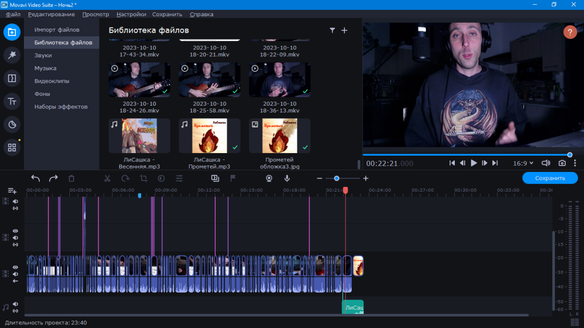Mute the top overlay track
This screenshot has width=584, height=328.
click(x=15, y=201)
